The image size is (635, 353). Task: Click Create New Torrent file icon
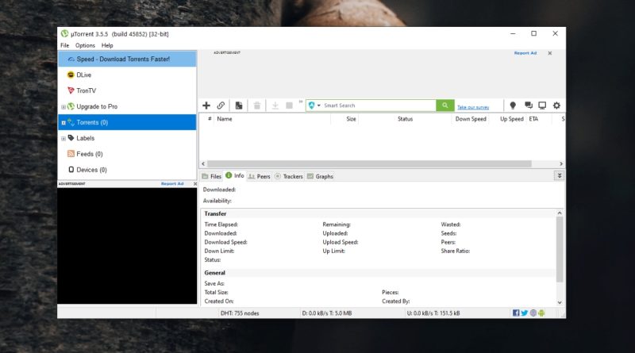(239, 106)
